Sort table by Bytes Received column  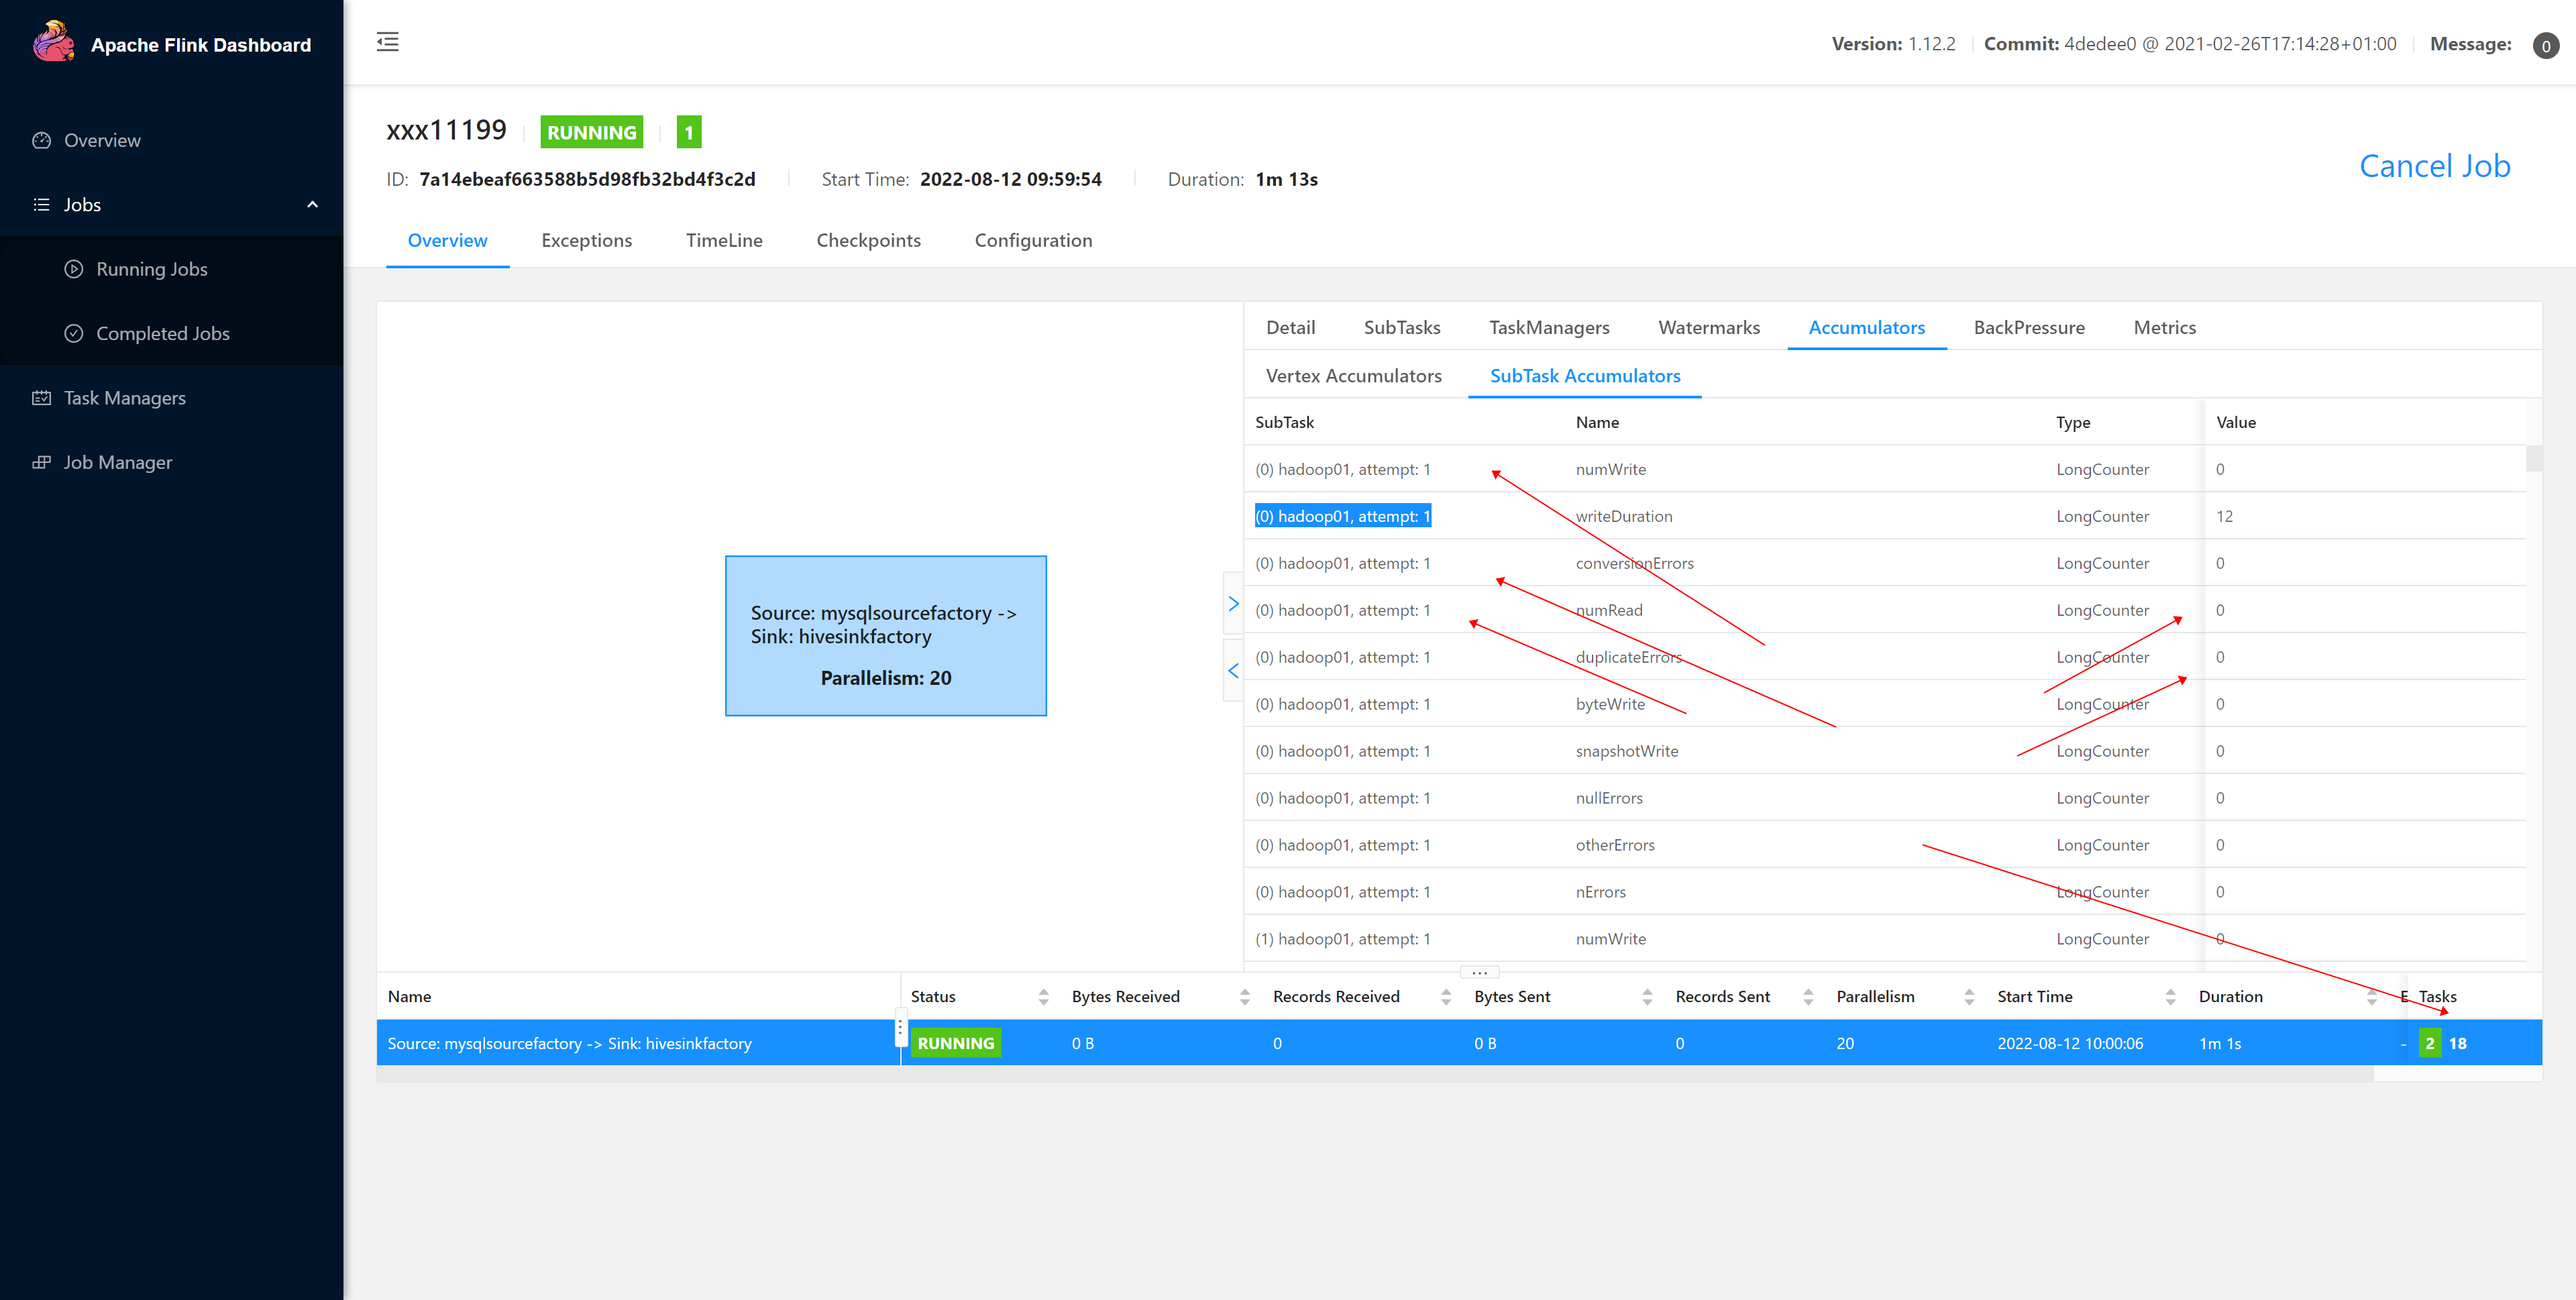1244,996
